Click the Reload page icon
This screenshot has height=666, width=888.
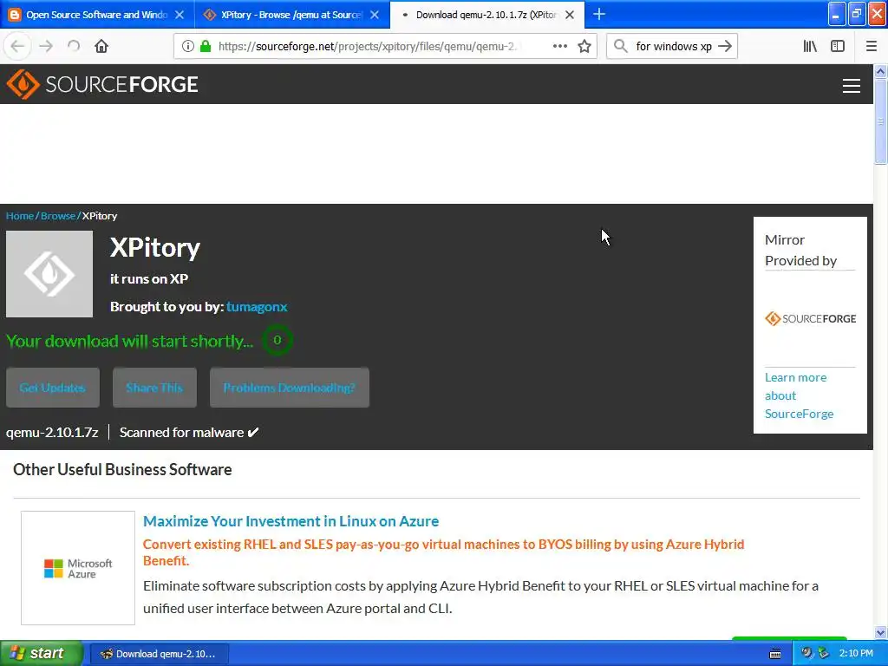click(74, 47)
